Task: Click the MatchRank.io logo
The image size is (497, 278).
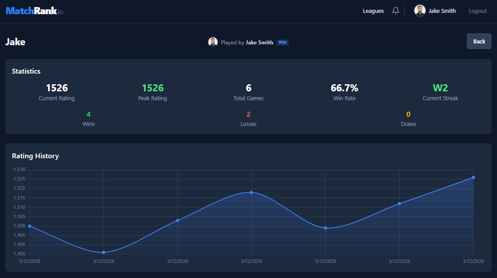Action: pyautogui.click(x=34, y=10)
